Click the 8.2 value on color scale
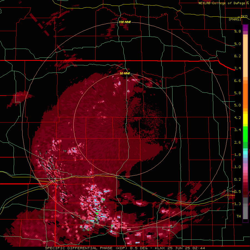This screenshot has width=250, height=250. [237, 56]
